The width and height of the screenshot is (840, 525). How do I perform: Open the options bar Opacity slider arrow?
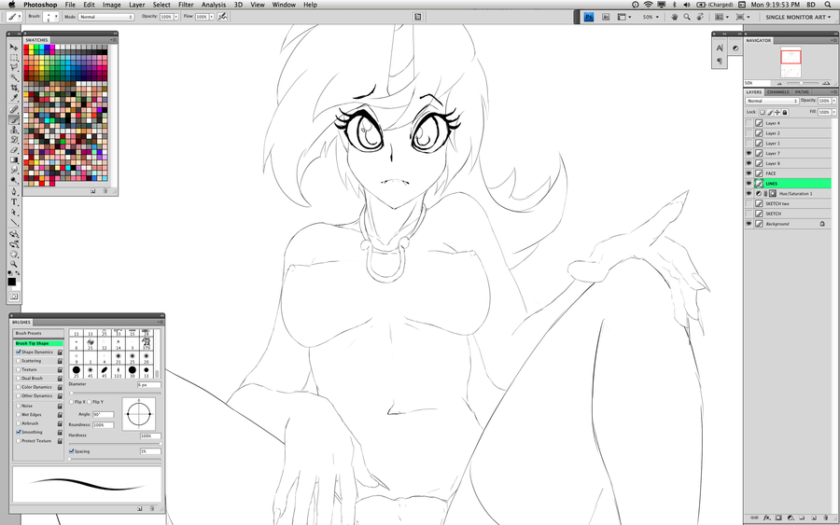point(175,17)
